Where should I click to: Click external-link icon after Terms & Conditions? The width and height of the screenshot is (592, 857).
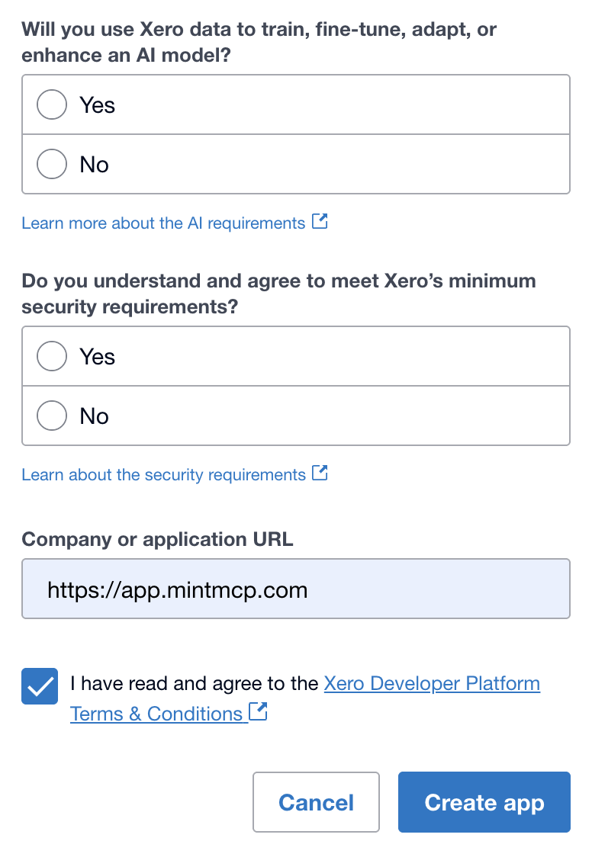pyautogui.click(x=258, y=711)
